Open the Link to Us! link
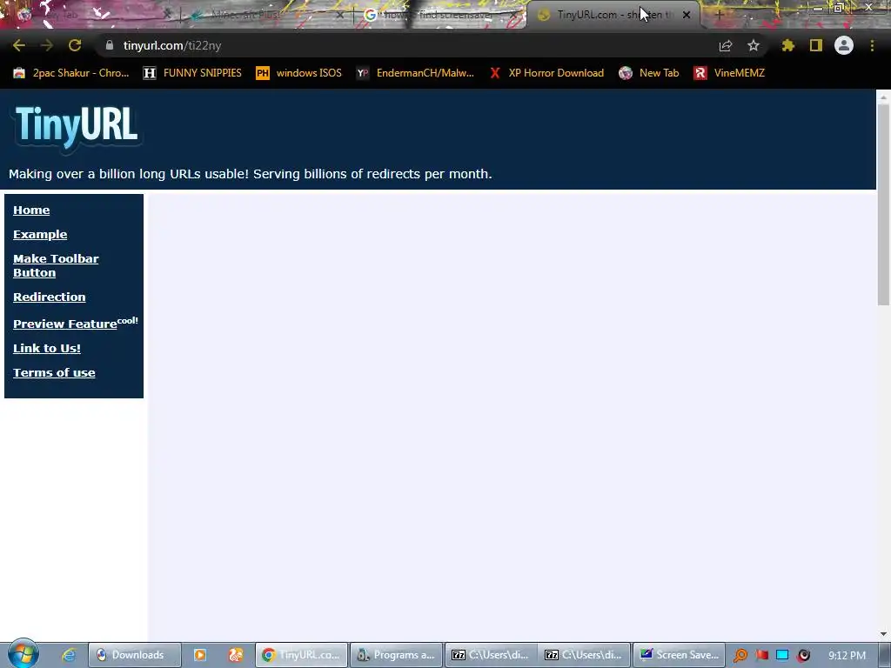Screen dimensions: 891x668 [x=47, y=348]
